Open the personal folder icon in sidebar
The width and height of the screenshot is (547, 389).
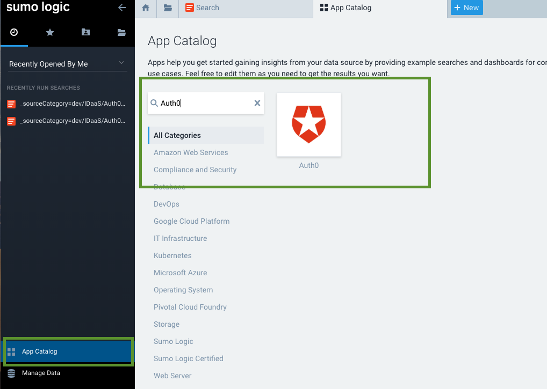85,32
